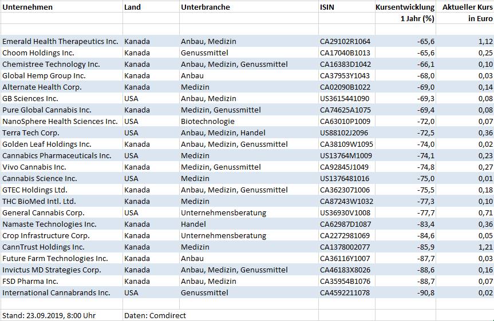Select ISIN CA29102R1064

(345, 42)
